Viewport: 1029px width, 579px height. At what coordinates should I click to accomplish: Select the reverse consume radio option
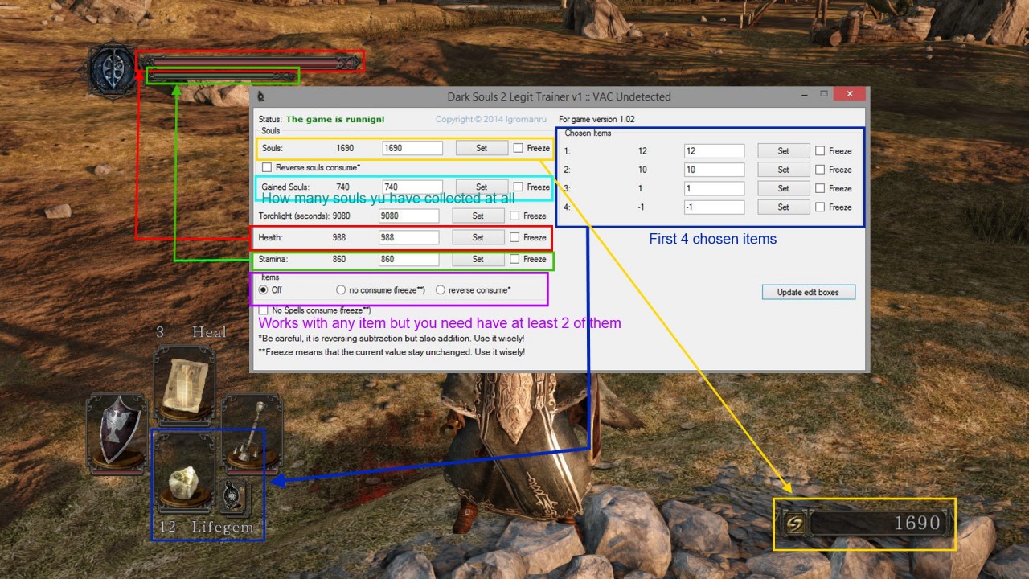440,289
